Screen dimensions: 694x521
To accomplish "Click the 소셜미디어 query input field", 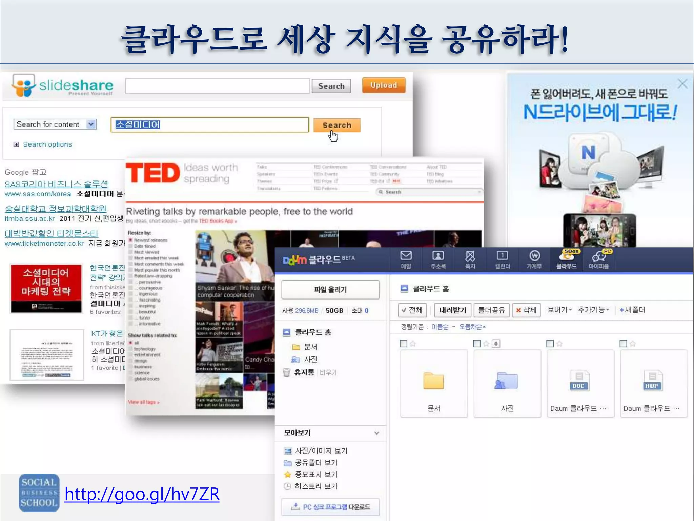I will pos(210,124).
